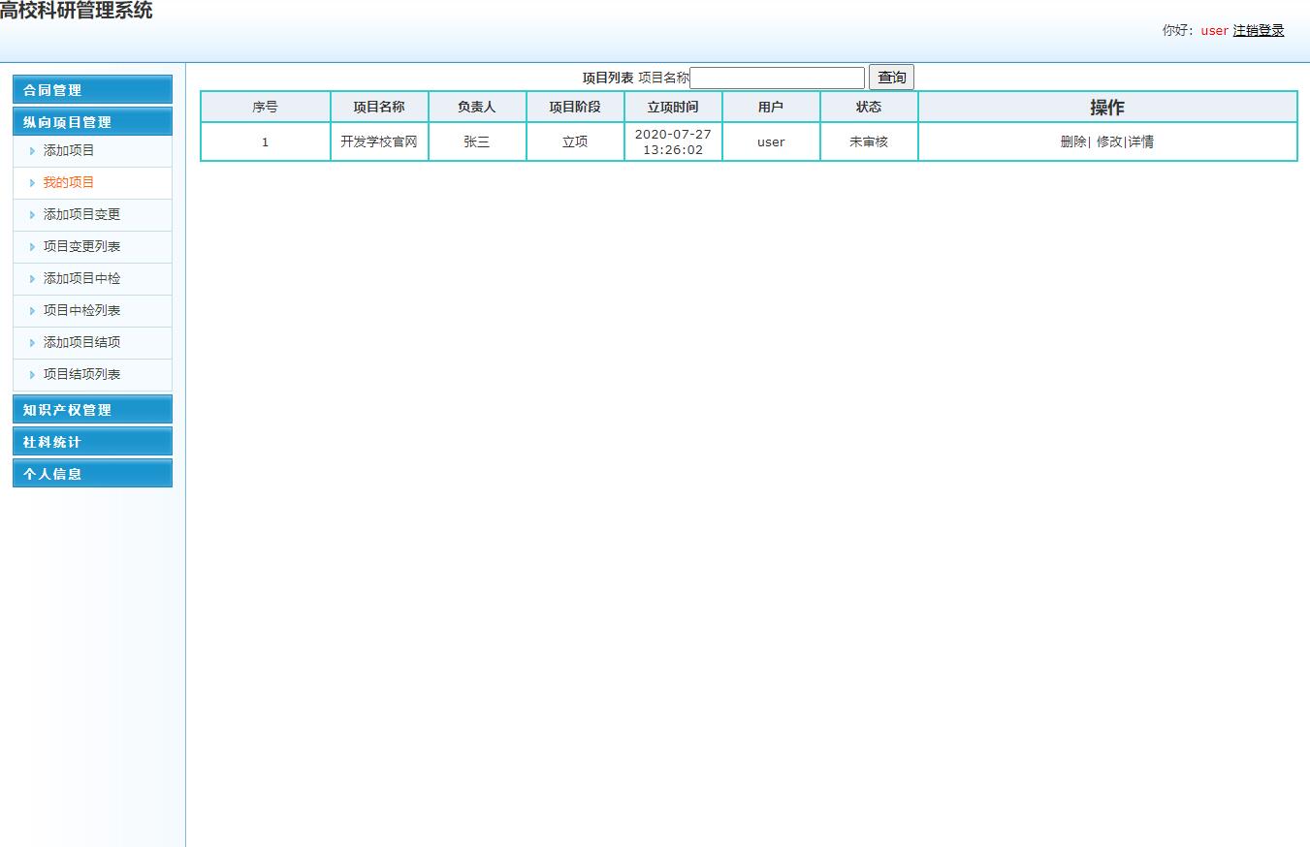Open the 添加项目 sidebar item
Screen dimensions: 1310x847
[x=69, y=151]
